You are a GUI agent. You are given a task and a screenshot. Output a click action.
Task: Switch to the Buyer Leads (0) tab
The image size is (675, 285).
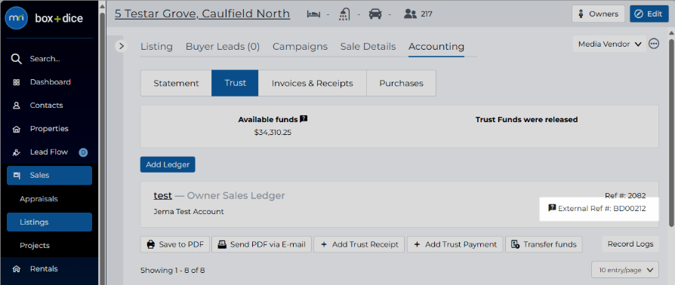223,47
